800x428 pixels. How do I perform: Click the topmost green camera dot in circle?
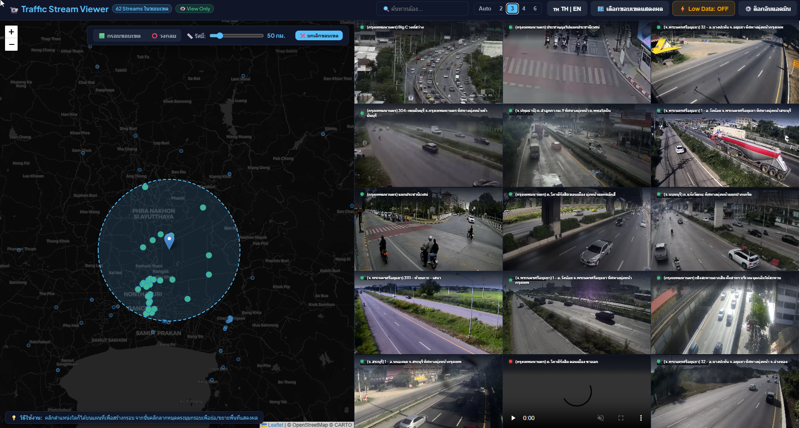point(145,187)
